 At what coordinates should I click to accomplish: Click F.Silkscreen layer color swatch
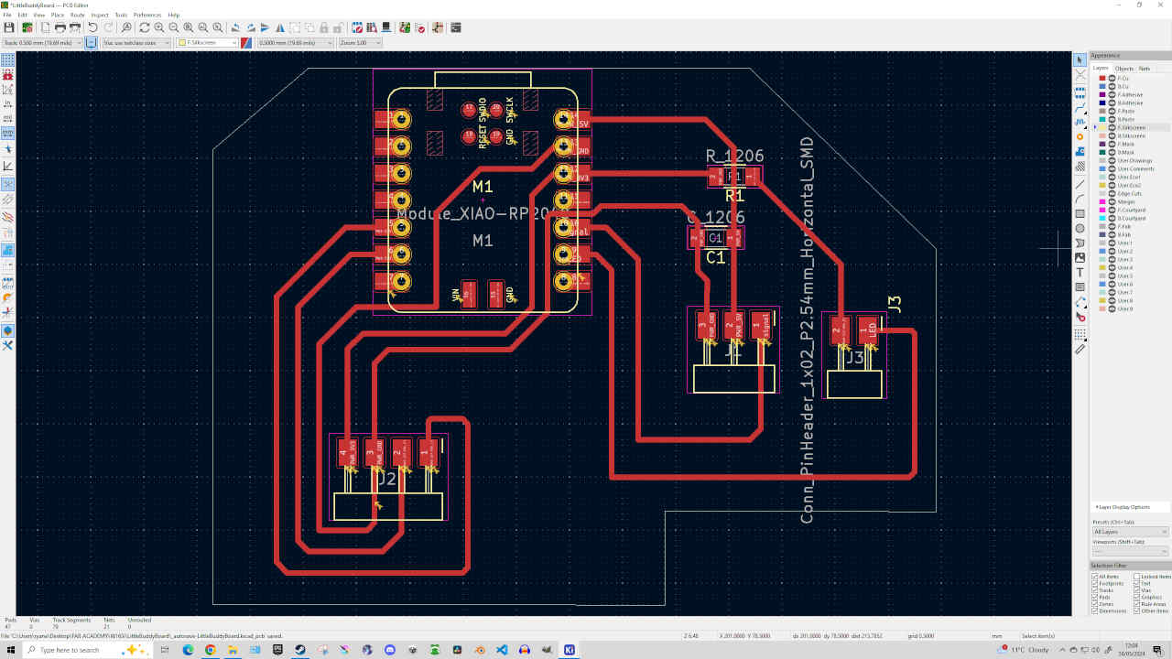(x=1102, y=127)
